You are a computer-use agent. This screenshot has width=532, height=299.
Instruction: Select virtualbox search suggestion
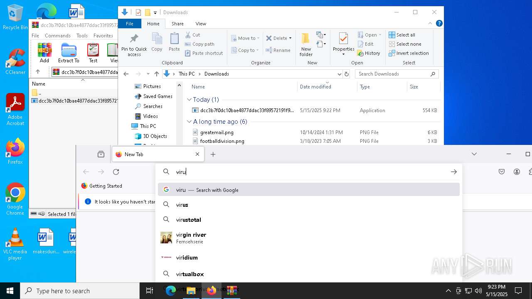309,274
